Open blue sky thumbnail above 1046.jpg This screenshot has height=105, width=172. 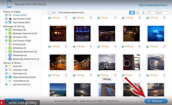coord(156,33)
